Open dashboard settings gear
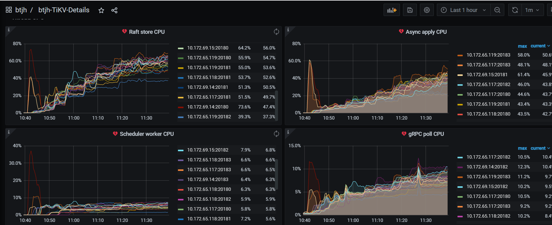The width and height of the screenshot is (552, 225). pos(427,10)
